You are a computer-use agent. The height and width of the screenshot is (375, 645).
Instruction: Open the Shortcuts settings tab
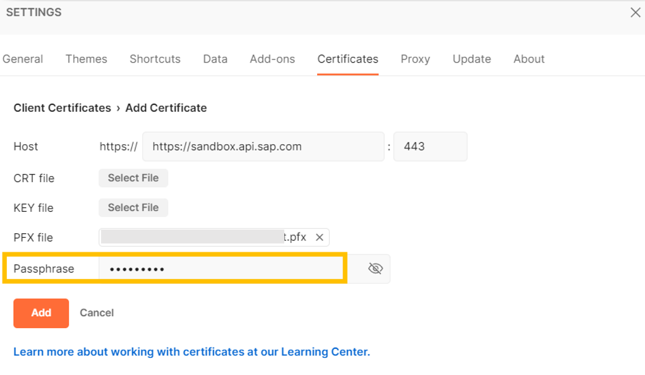coord(155,59)
